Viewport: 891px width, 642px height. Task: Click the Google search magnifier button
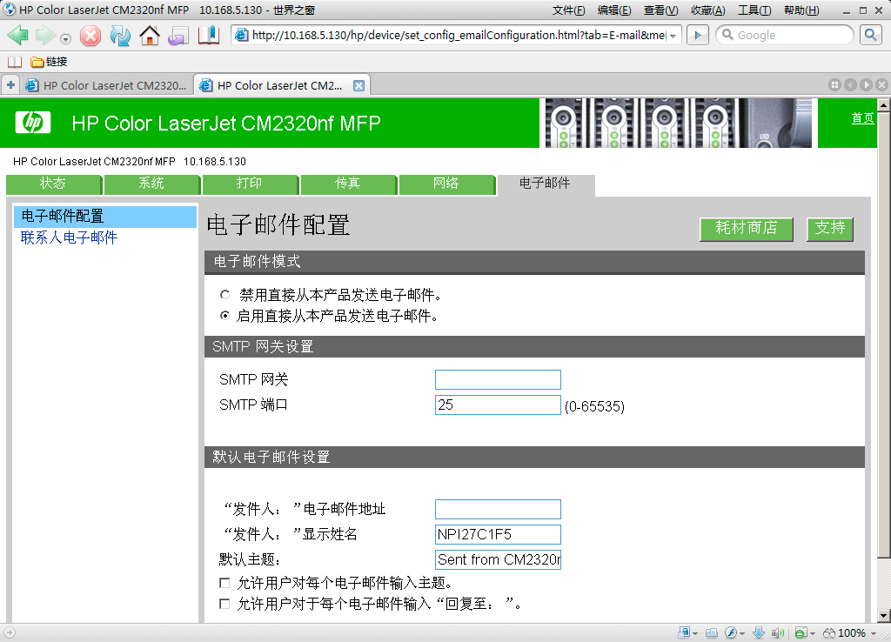pyautogui.click(x=870, y=35)
